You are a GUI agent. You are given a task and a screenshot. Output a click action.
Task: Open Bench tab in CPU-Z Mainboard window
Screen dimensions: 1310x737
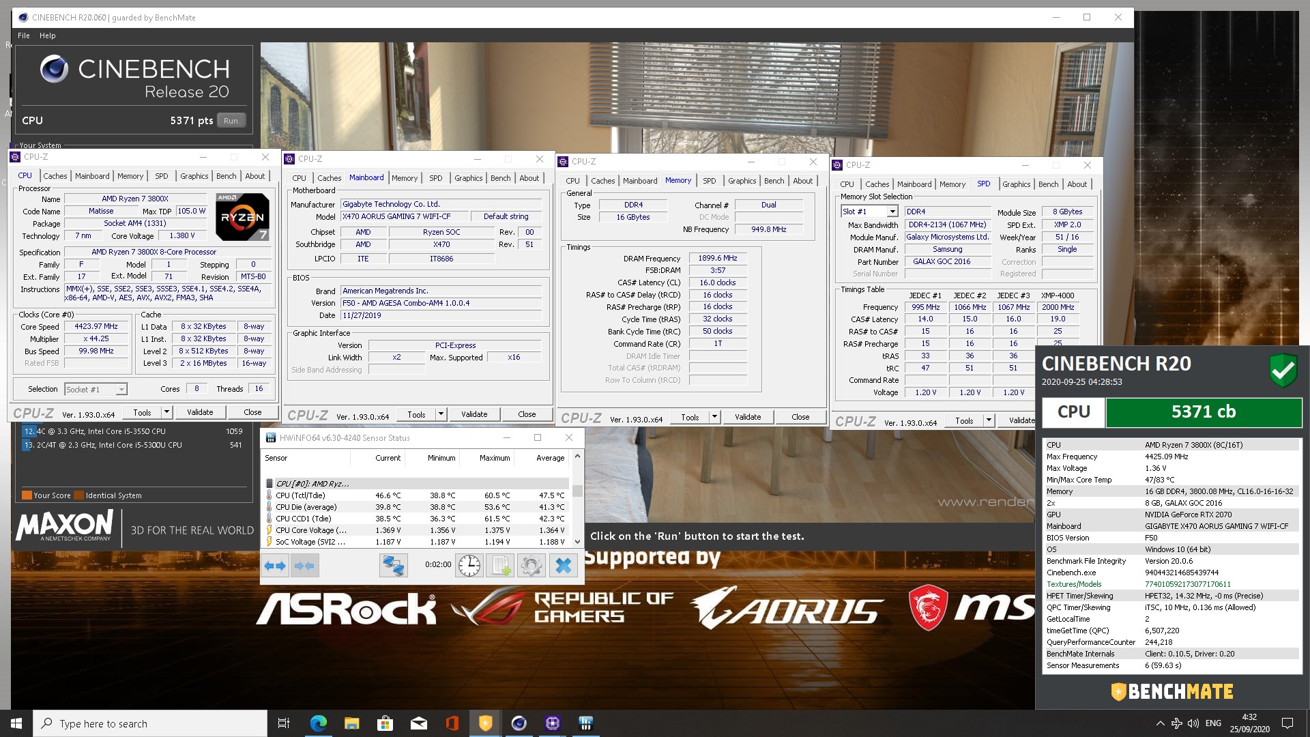pos(500,178)
